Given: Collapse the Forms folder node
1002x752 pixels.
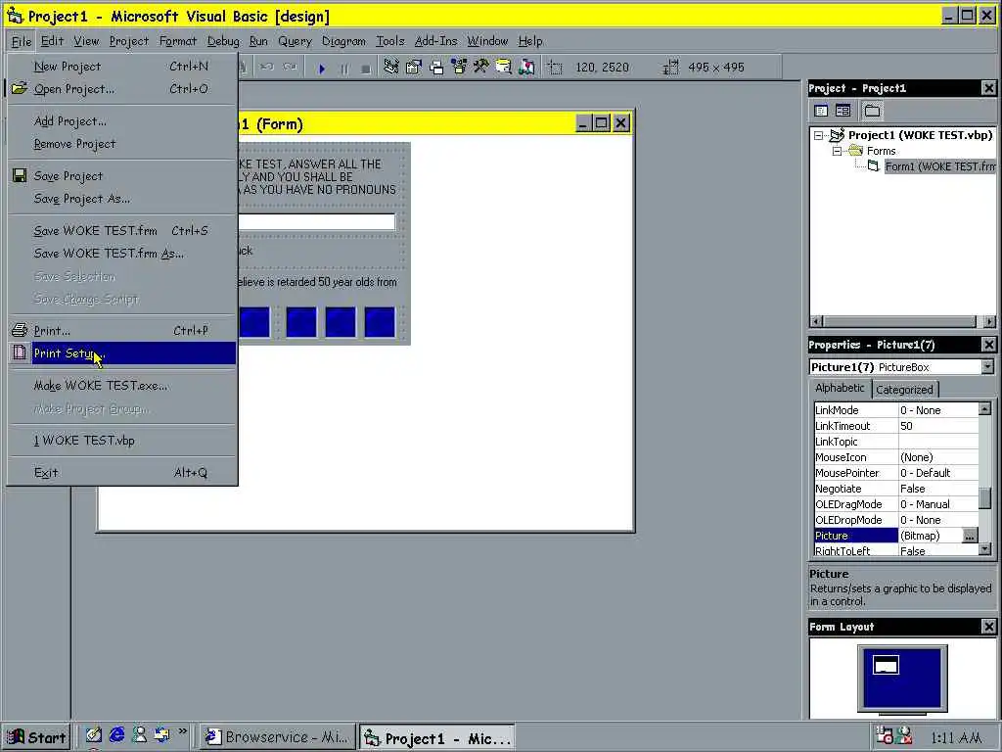Looking at the screenshot, I should [837, 152].
